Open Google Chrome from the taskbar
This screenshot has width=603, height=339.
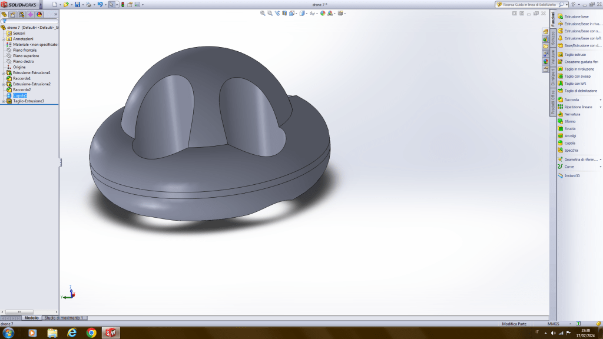[91, 333]
